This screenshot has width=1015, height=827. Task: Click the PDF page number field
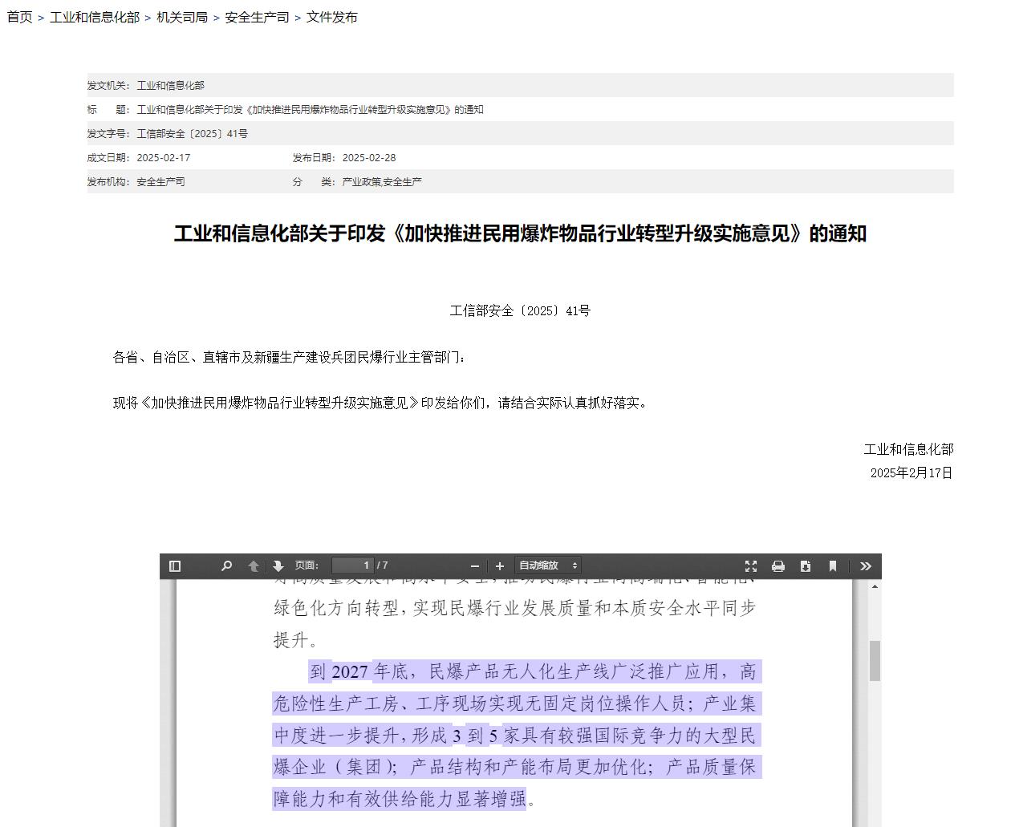click(353, 566)
